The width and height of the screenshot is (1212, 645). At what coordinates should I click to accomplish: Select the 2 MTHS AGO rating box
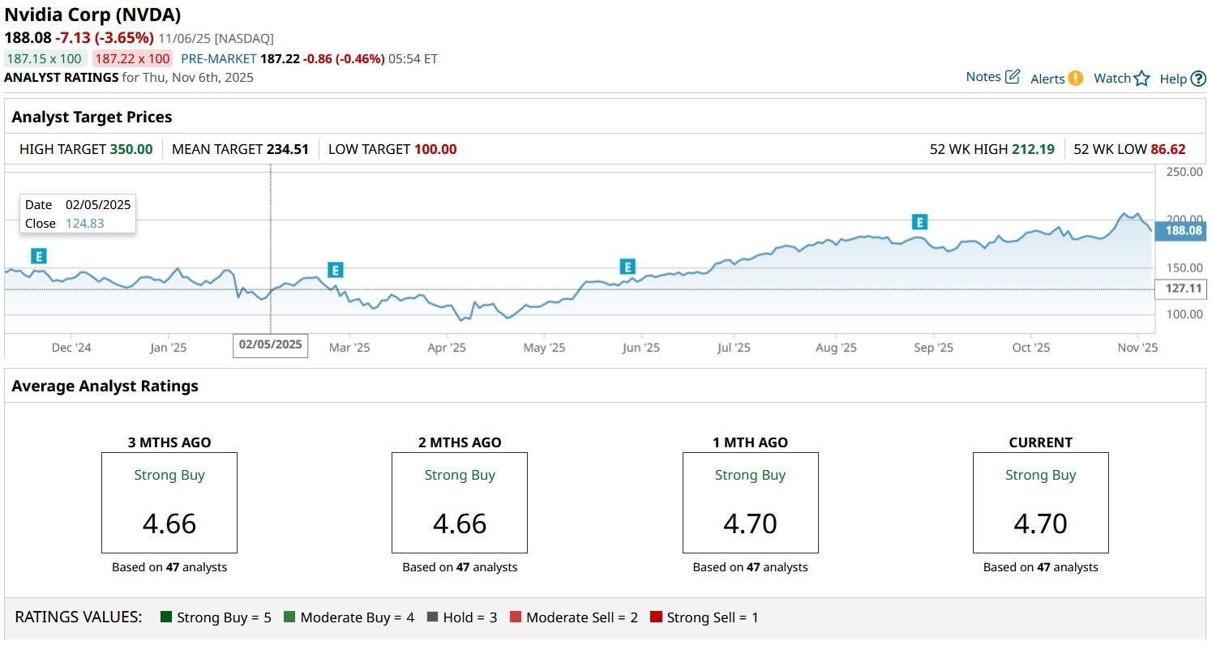click(459, 502)
